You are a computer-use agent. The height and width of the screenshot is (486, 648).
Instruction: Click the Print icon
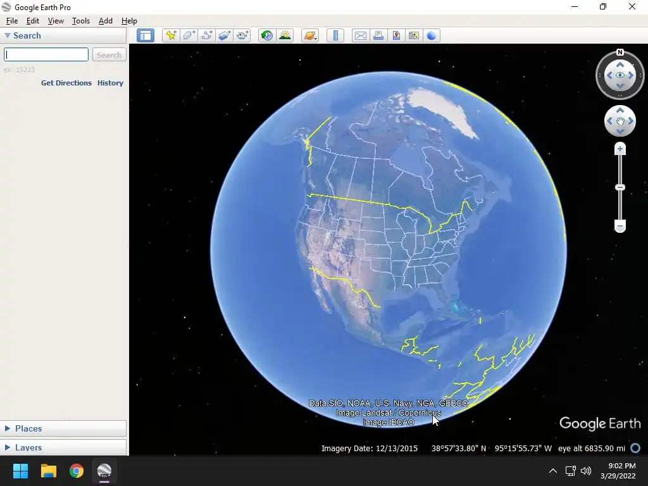(x=378, y=35)
